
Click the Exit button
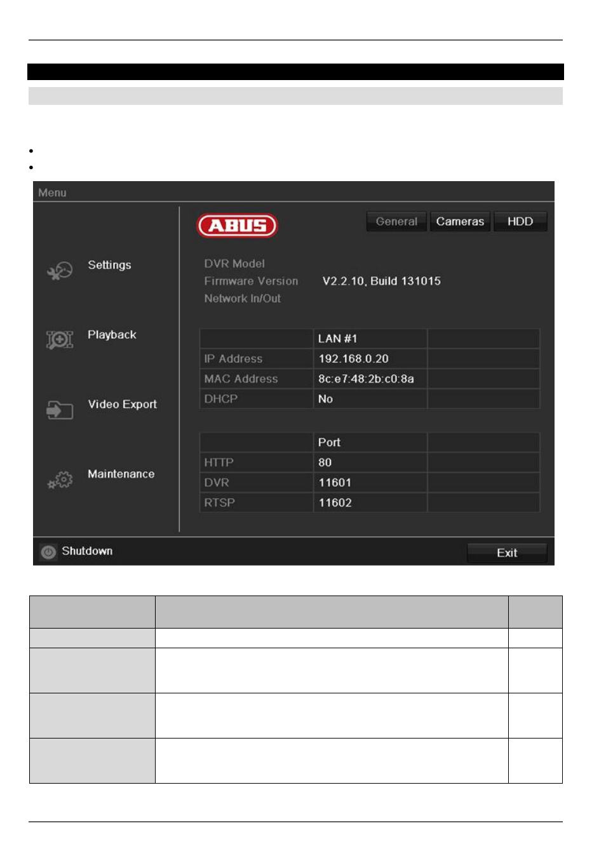coord(506,553)
